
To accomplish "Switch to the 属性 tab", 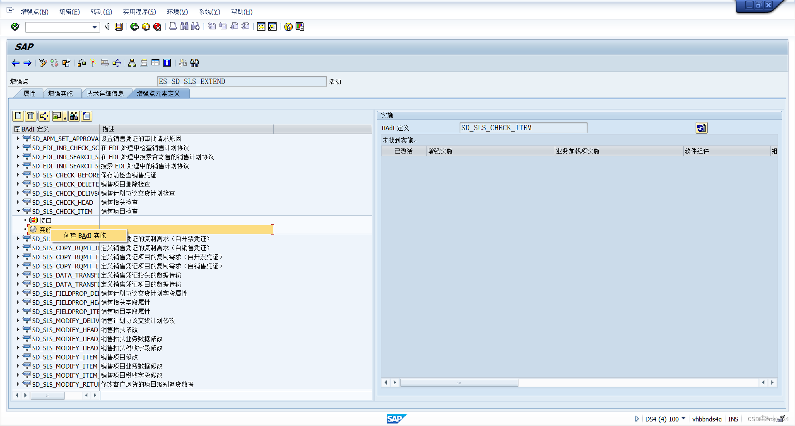I will (x=29, y=93).
